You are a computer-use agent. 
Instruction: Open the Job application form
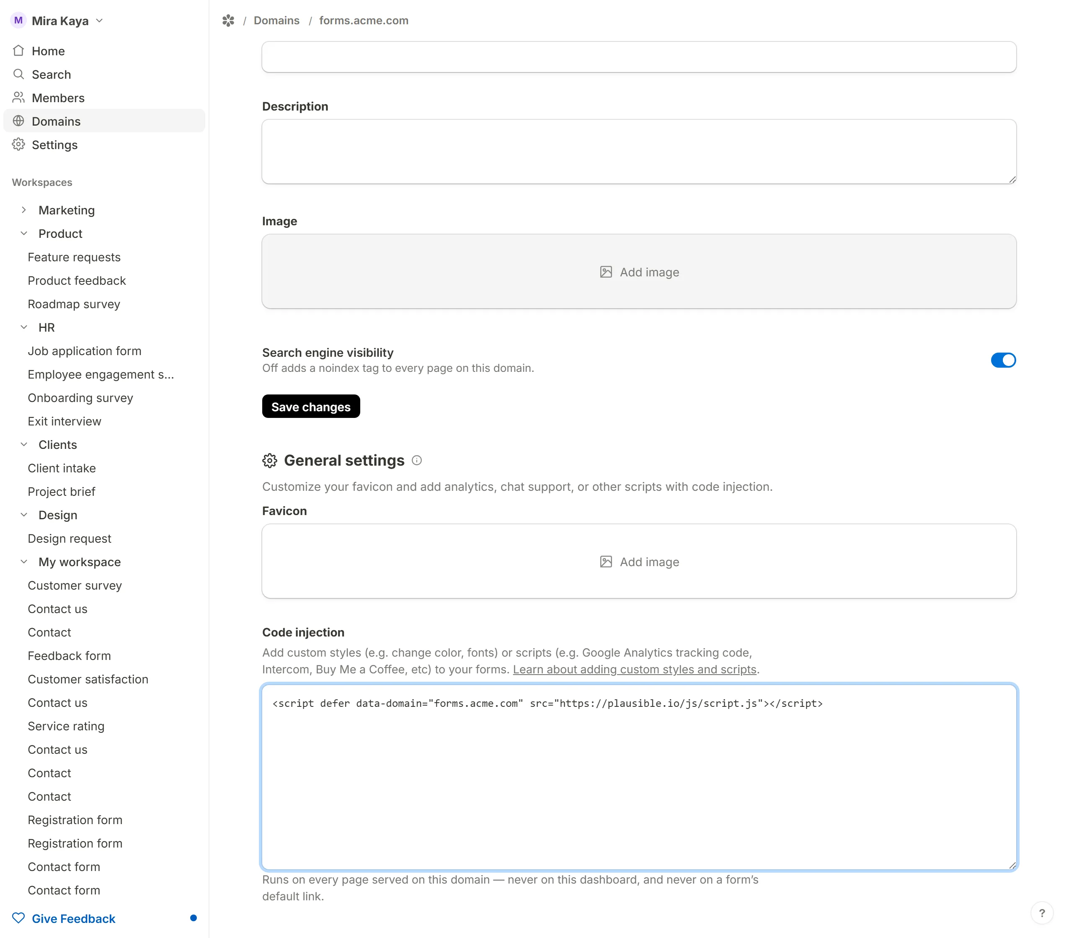click(84, 351)
